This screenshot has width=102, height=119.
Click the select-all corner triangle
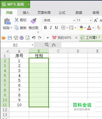[7, 51]
